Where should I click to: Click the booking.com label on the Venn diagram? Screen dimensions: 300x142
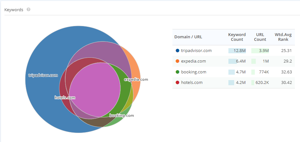point(122,116)
